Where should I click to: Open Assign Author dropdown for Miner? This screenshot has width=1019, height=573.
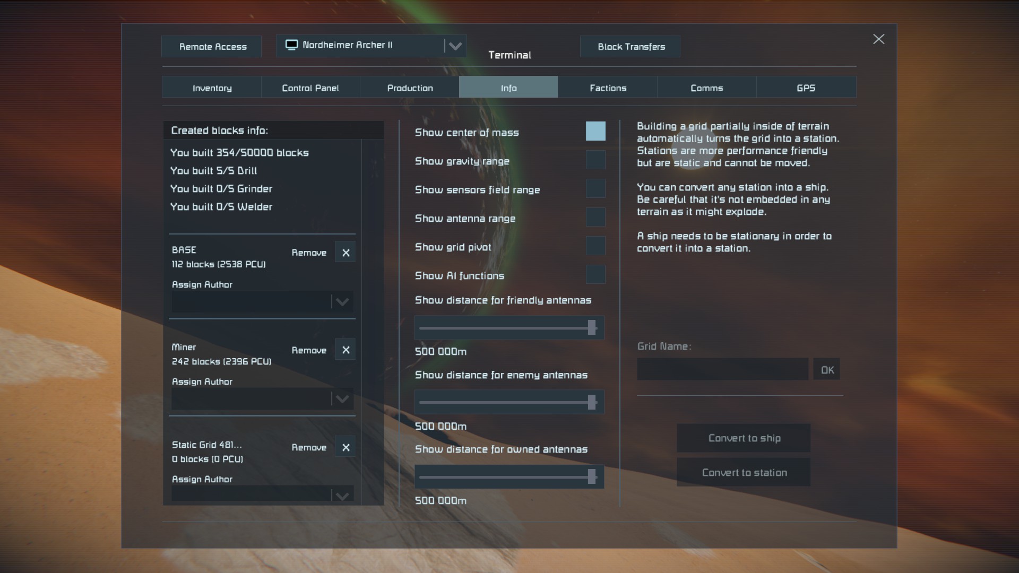pyautogui.click(x=342, y=399)
